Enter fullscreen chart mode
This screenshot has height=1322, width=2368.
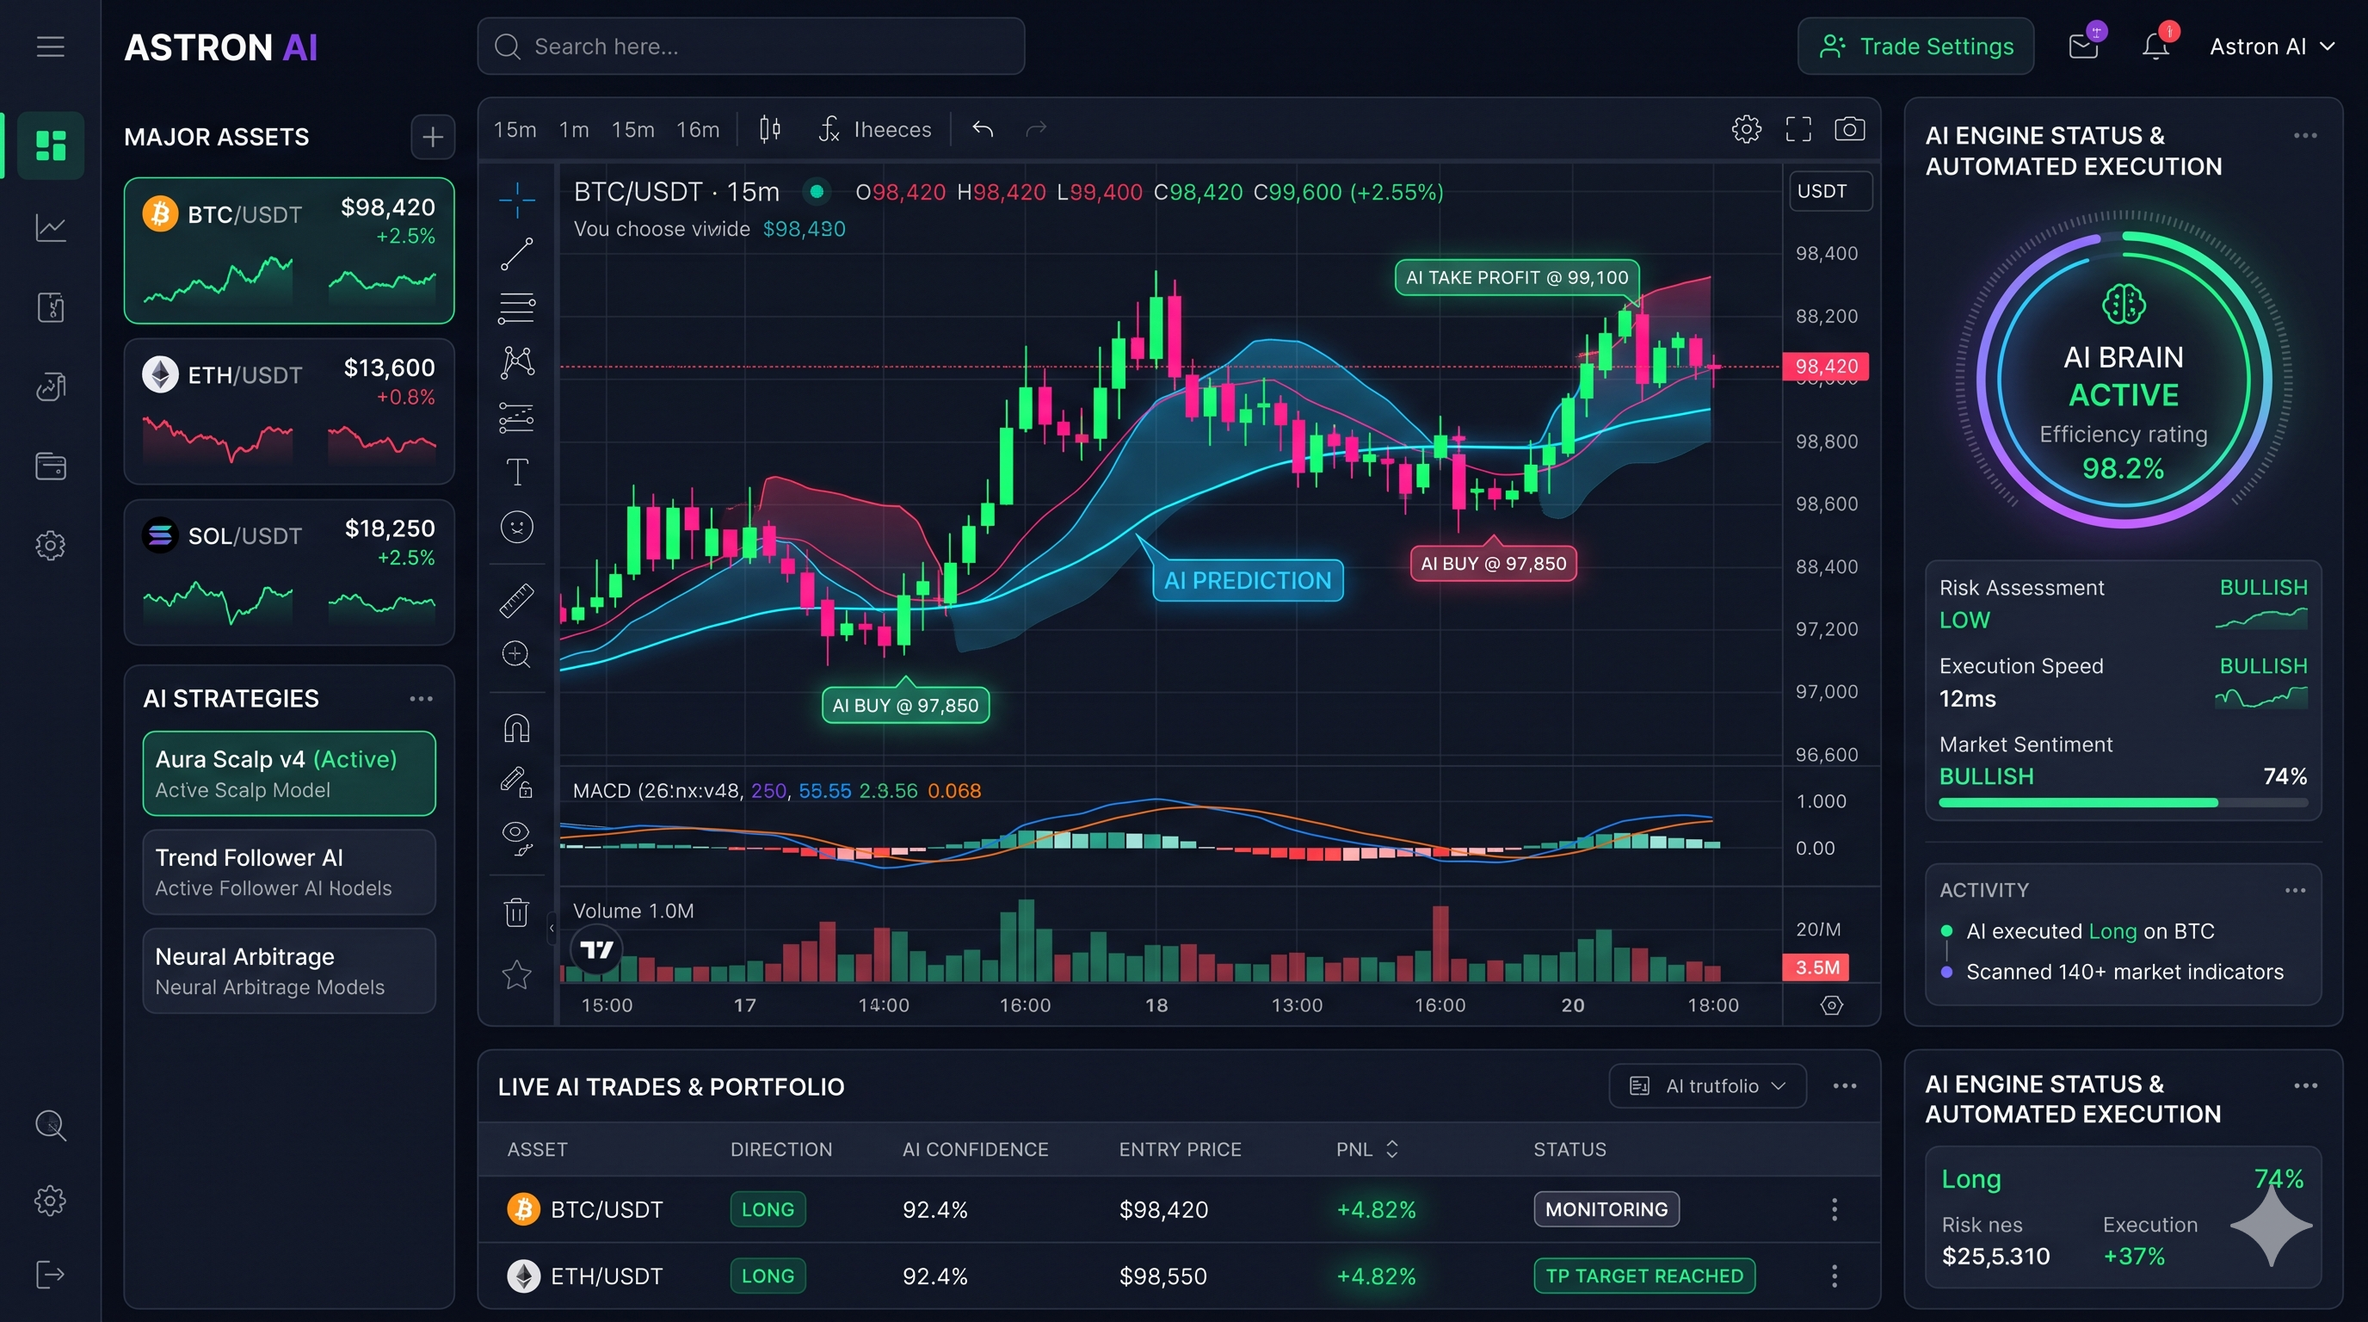click(x=1798, y=129)
